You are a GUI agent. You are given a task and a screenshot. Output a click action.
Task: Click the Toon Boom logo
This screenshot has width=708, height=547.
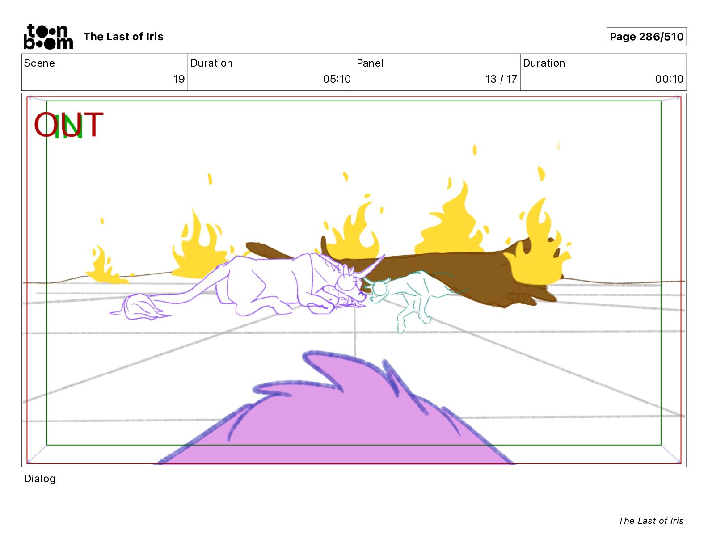pos(48,37)
